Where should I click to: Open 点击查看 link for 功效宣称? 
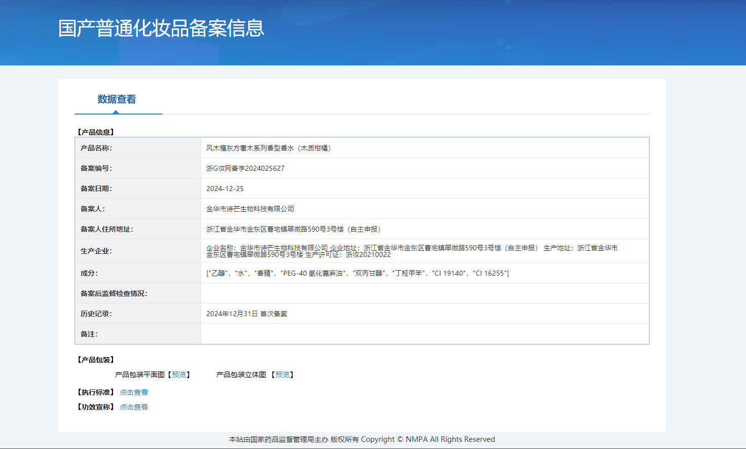tap(134, 407)
